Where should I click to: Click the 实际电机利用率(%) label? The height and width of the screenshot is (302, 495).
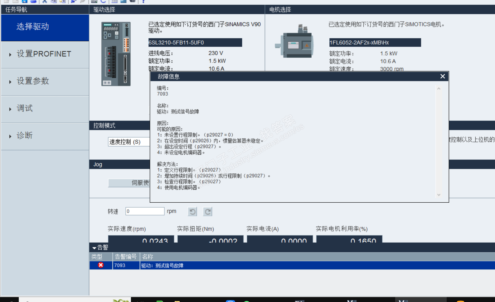point(342,229)
